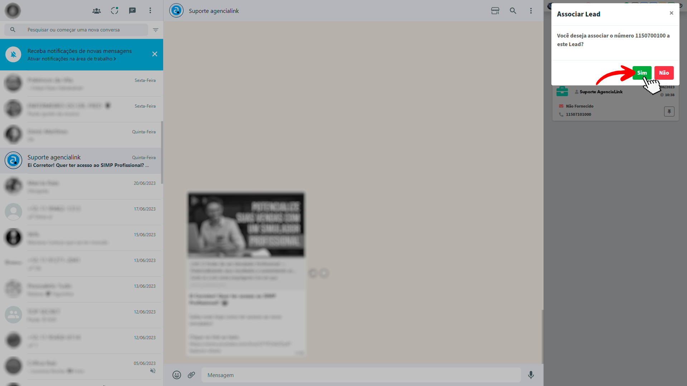The image size is (687, 386).
Task: Click the green Sim button
Action: [642, 73]
